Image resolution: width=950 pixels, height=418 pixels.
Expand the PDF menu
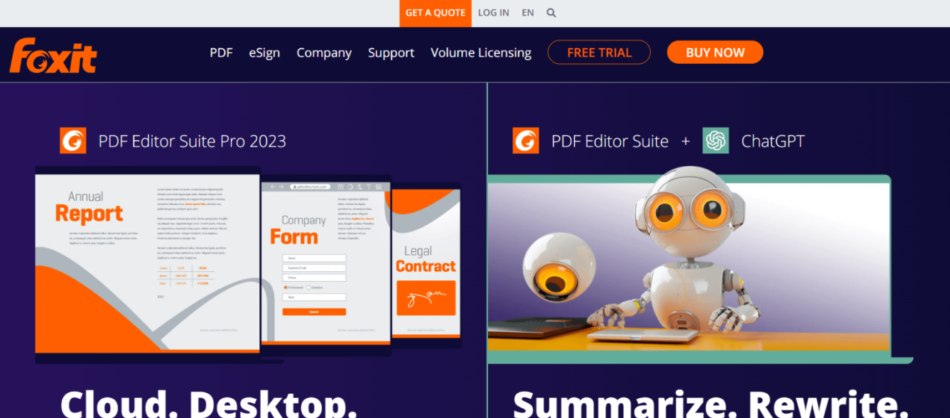click(221, 53)
